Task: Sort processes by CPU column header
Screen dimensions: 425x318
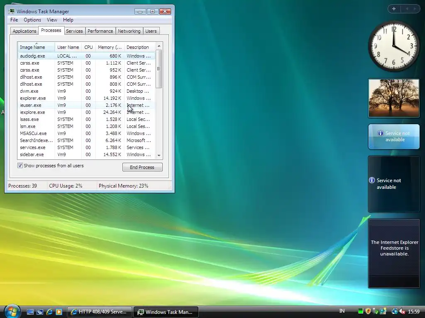Action: 88,47
